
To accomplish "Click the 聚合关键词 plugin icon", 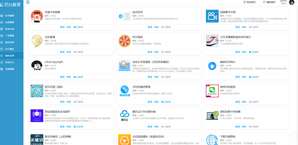I will [x=37, y=140].
